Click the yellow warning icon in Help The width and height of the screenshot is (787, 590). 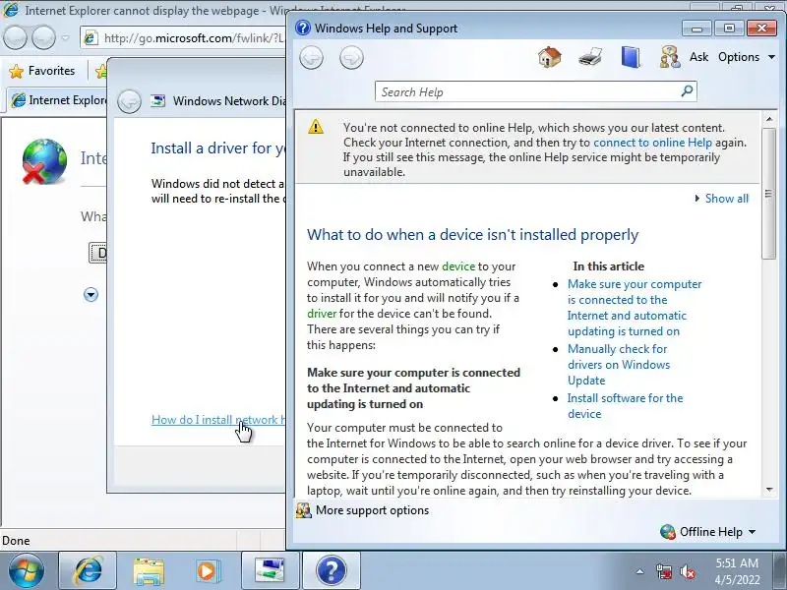click(316, 126)
